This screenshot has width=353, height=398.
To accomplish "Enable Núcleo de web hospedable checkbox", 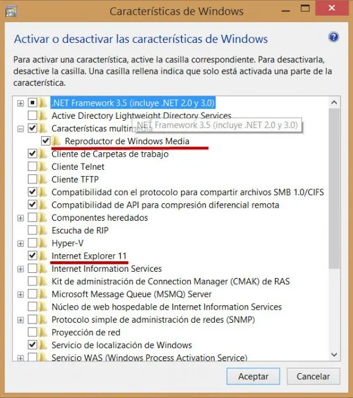I will tap(32, 307).
